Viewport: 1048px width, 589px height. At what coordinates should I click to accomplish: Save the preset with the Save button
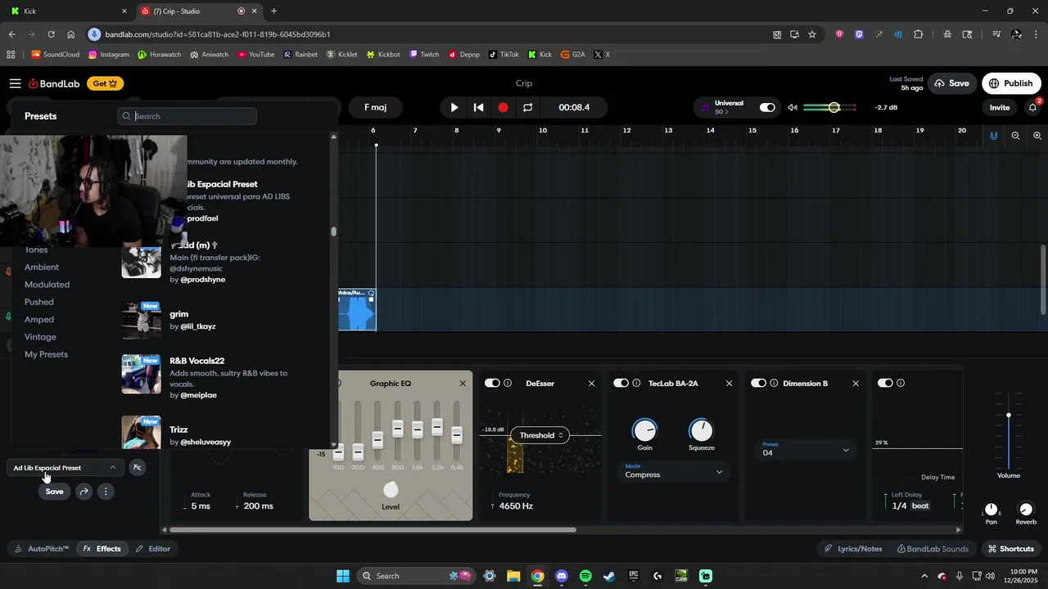click(54, 492)
